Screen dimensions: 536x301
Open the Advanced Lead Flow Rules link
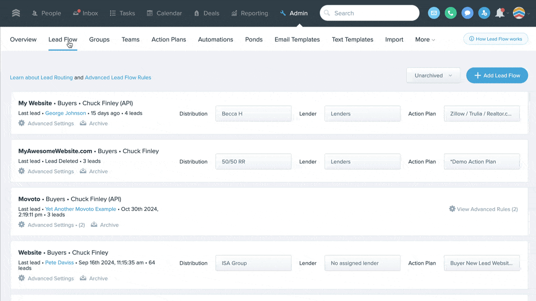(x=118, y=78)
